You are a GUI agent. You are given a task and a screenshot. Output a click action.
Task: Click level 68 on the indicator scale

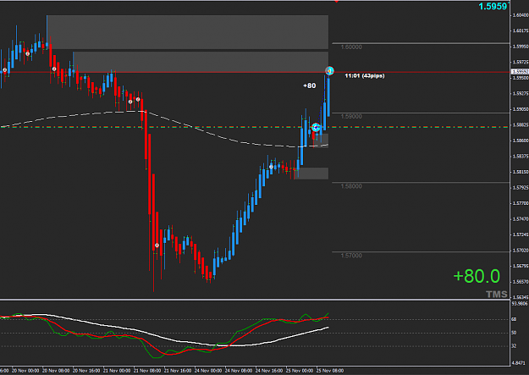514,319
